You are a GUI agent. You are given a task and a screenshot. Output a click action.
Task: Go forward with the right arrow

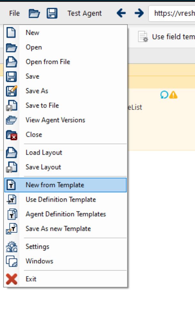coord(139,13)
